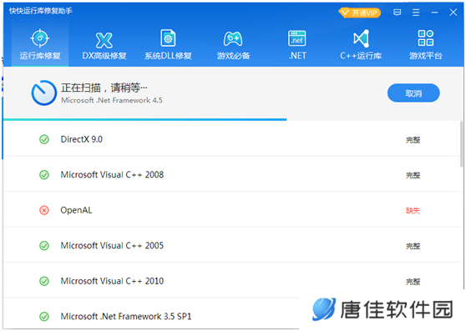Click the 取消 scan button

[413, 93]
